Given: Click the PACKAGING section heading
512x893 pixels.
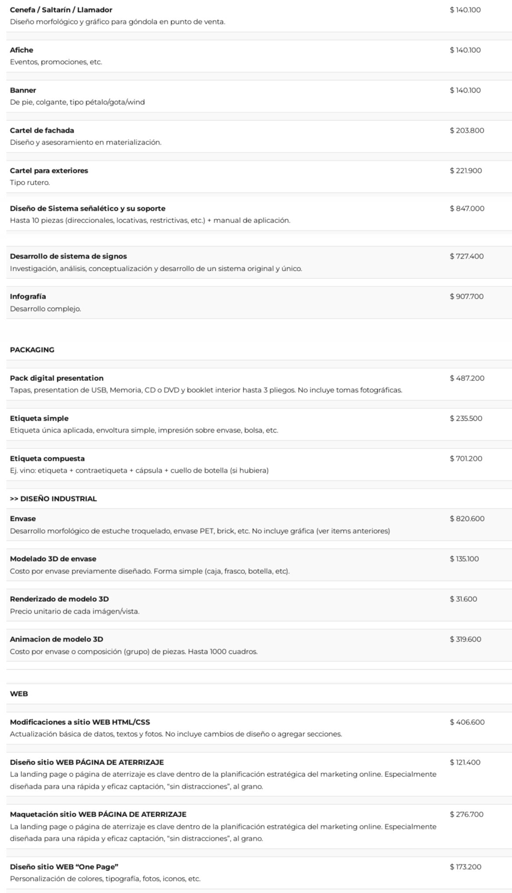Looking at the screenshot, I should point(32,350).
